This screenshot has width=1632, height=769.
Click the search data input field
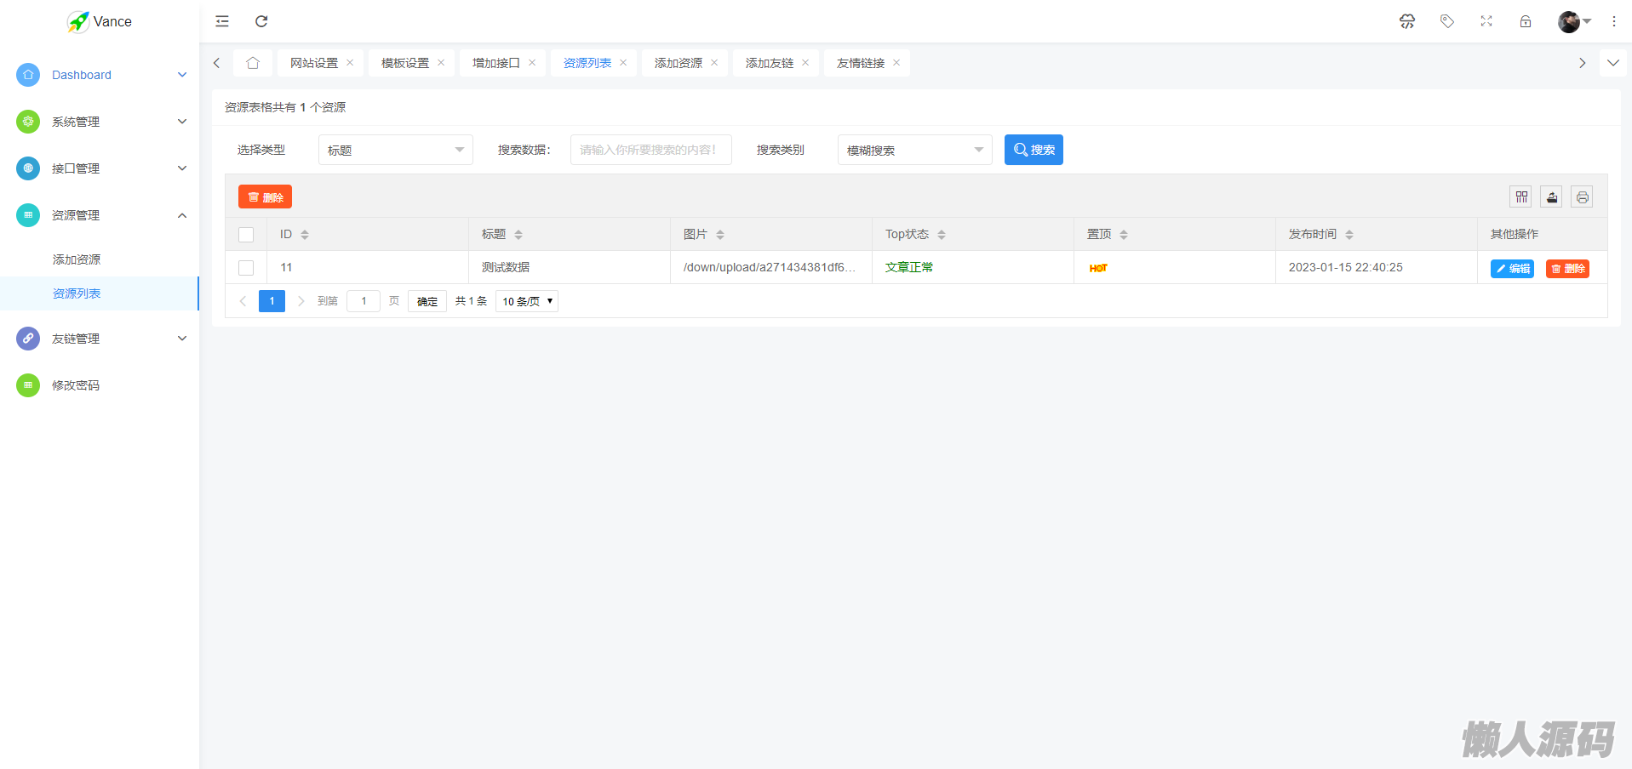650,150
